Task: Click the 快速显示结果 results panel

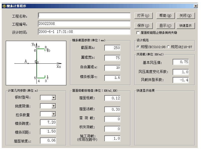Action: pyautogui.click(x=165, y=118)
